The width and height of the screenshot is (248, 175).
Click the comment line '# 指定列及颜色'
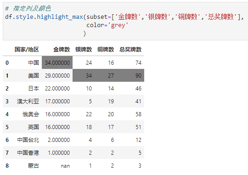coord(28,8)
